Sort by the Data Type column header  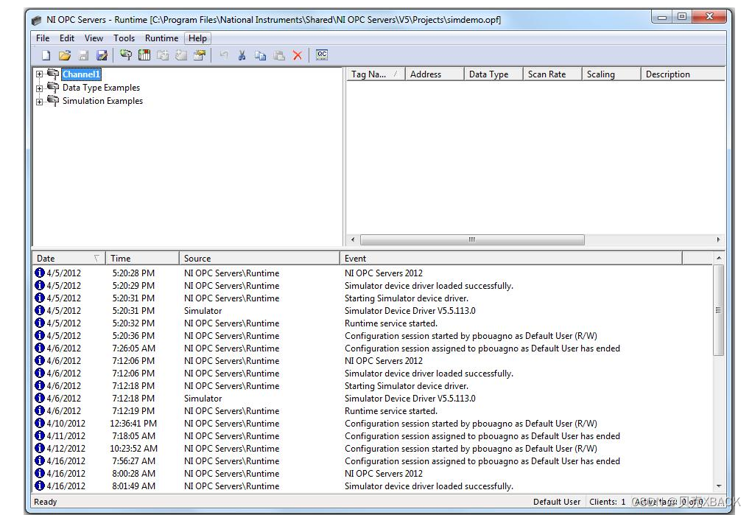coord(493,74)
